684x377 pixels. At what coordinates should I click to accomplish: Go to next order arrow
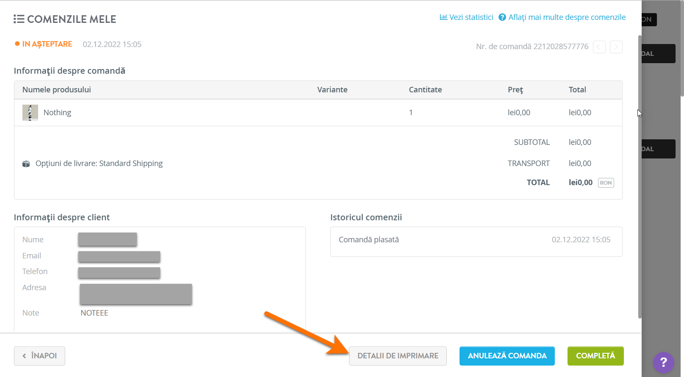coord(616,47)
